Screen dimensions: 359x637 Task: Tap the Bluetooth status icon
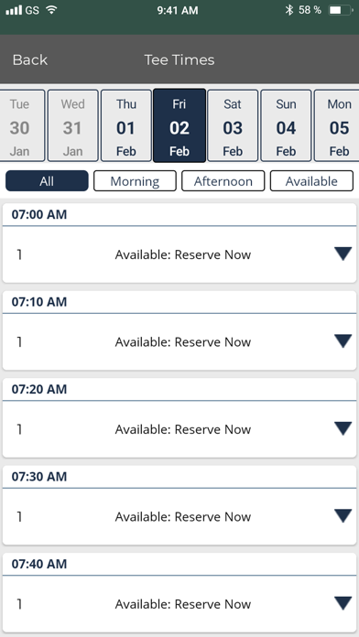click(289, 10)
